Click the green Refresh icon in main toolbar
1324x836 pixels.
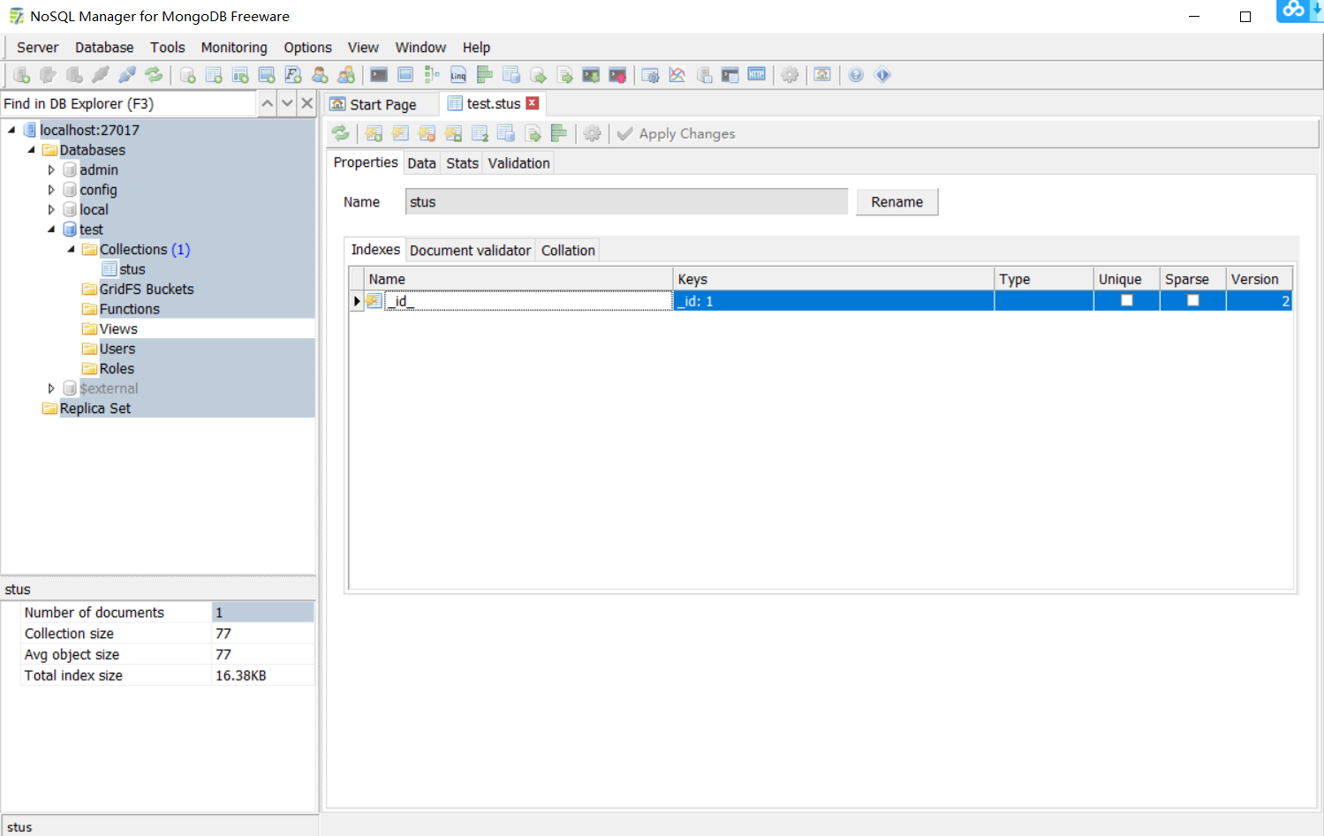tap(154, 75)
